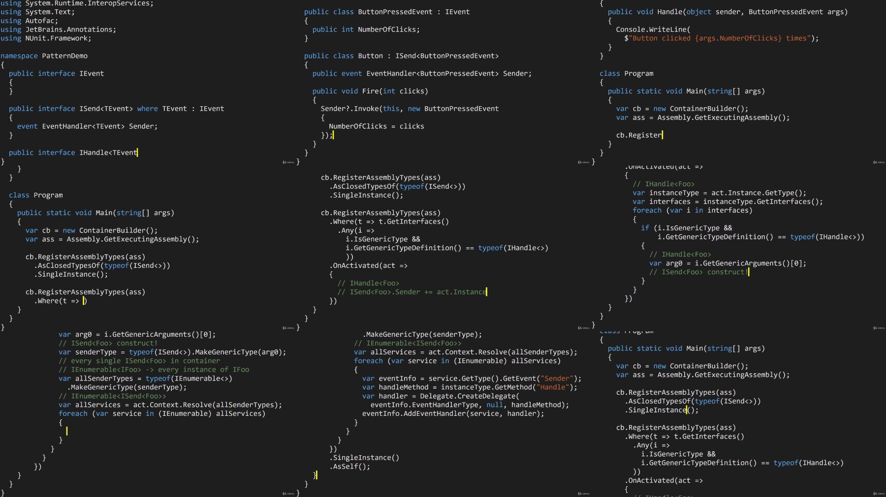Click Udemy watermark in the empty foreach body frame
Screen dimensions: 886x497
click(x=288, y=494)
